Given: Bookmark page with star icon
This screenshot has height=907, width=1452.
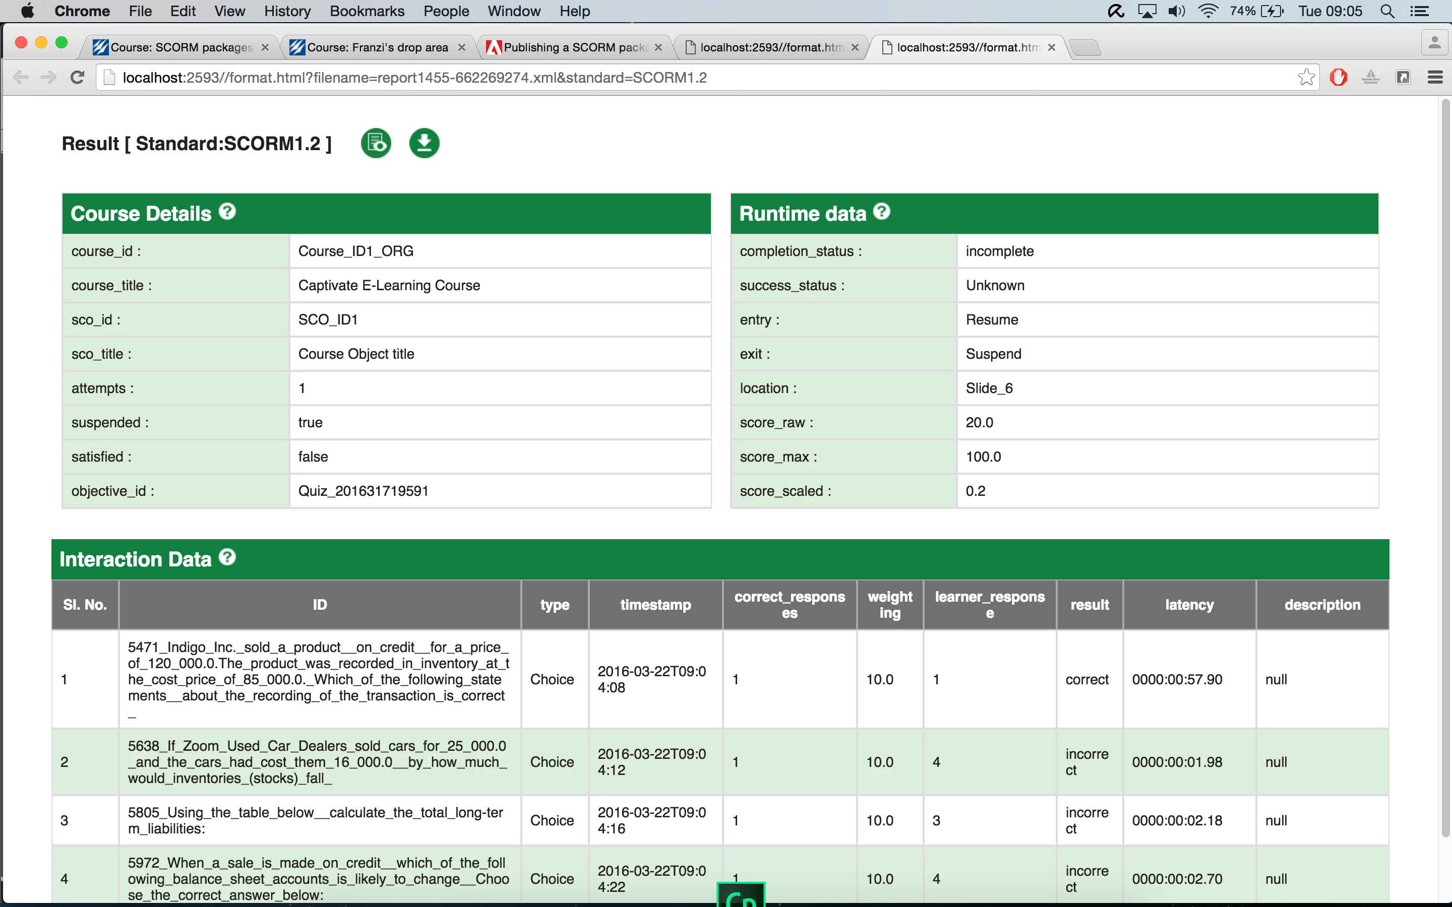Looking at the screenshot, I should (x=1306, y=78).
